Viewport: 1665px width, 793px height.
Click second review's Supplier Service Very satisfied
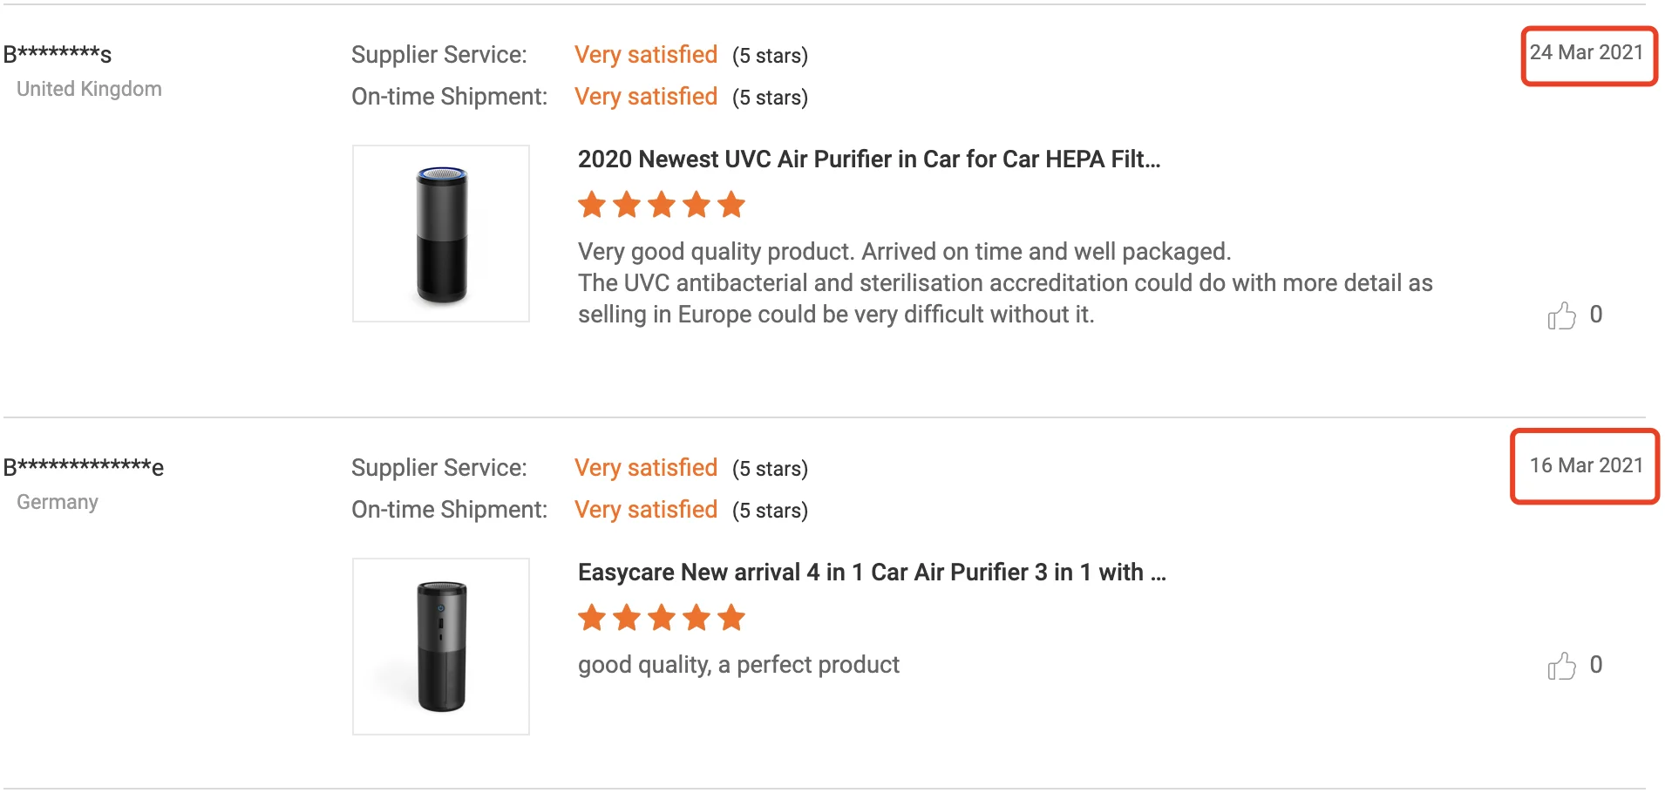645,468
